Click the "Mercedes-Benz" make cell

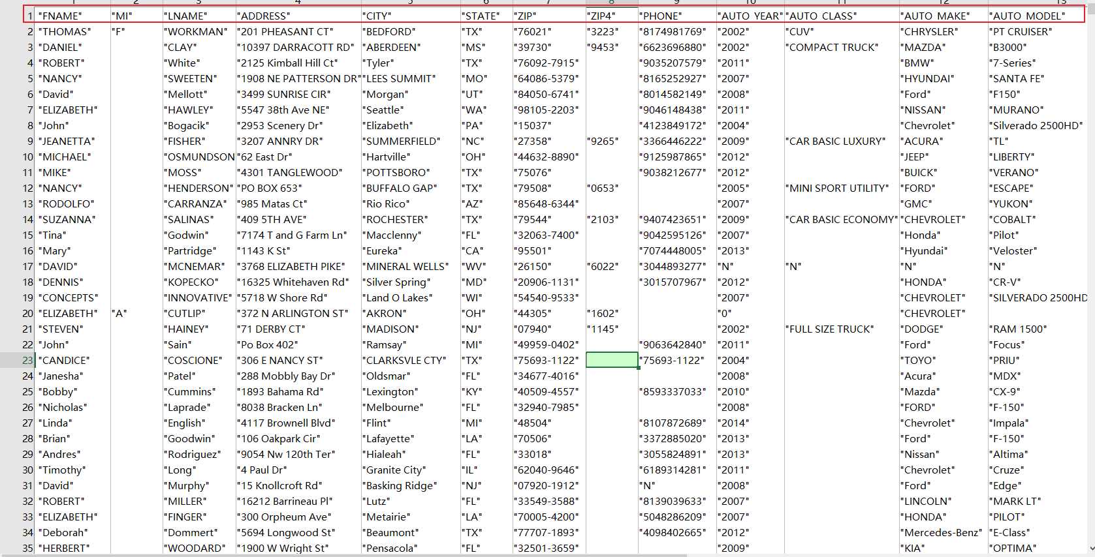pyautogui.click(x=944, y=532)
